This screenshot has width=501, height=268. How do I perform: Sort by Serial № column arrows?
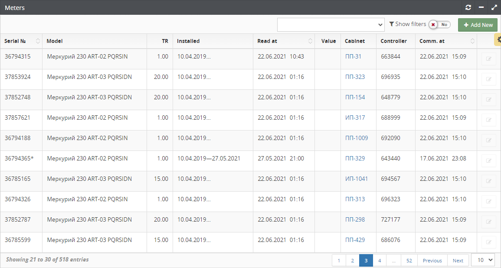38,41
